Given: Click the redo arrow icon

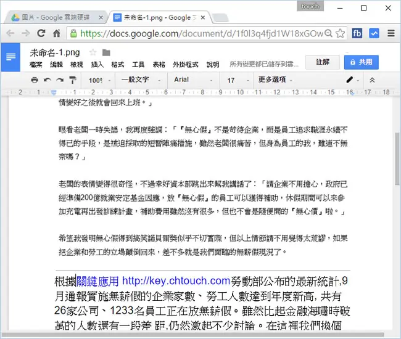Looking at the screenshot, I should tap(60, 80).
